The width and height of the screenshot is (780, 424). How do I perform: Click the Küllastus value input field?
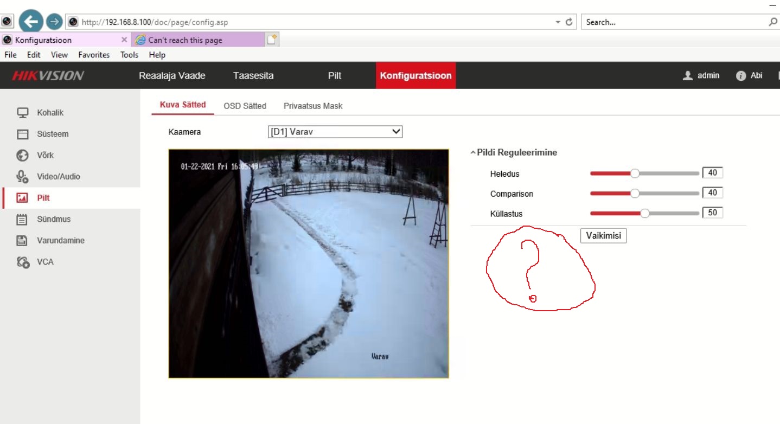coord(712,213)
